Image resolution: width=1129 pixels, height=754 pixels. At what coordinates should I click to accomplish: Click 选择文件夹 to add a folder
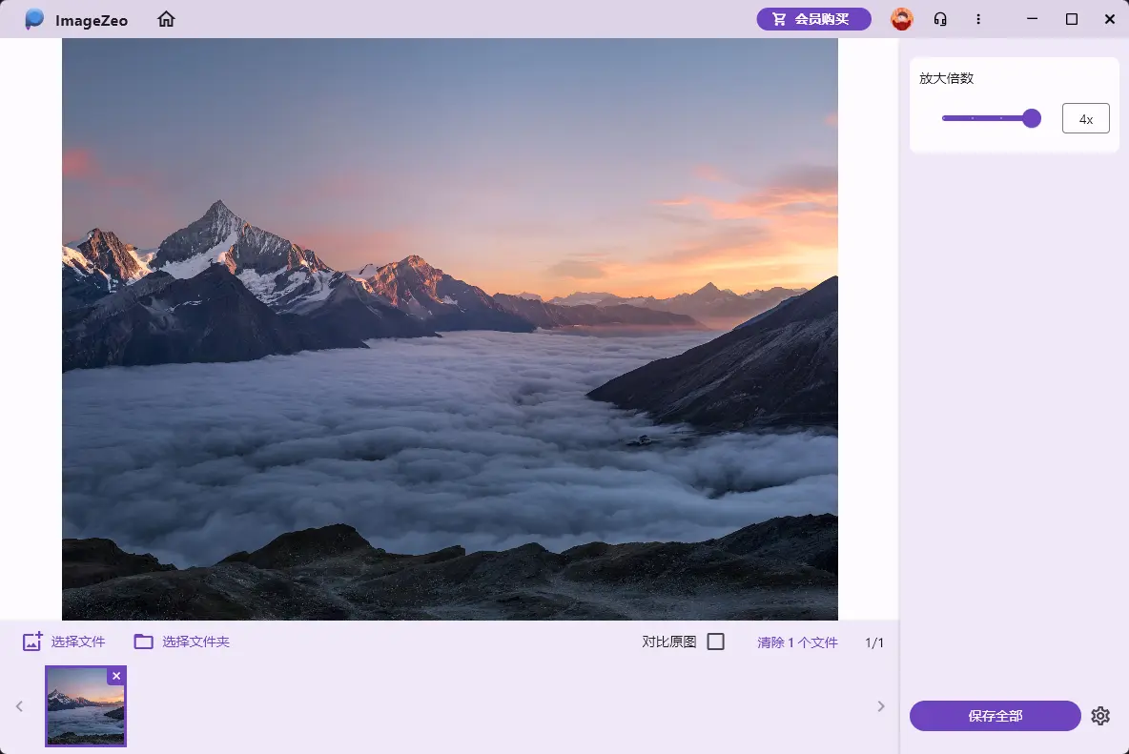click(182, 642)
